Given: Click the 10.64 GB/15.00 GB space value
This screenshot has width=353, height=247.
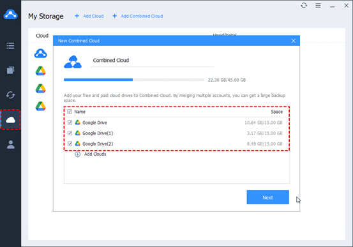Looking at the screenshot, I should [264, 123].
